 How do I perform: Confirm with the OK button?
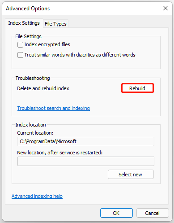point(116,213)
